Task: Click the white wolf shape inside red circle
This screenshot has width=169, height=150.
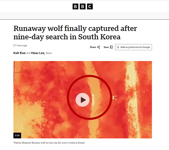Action: [x=93, y=100]
